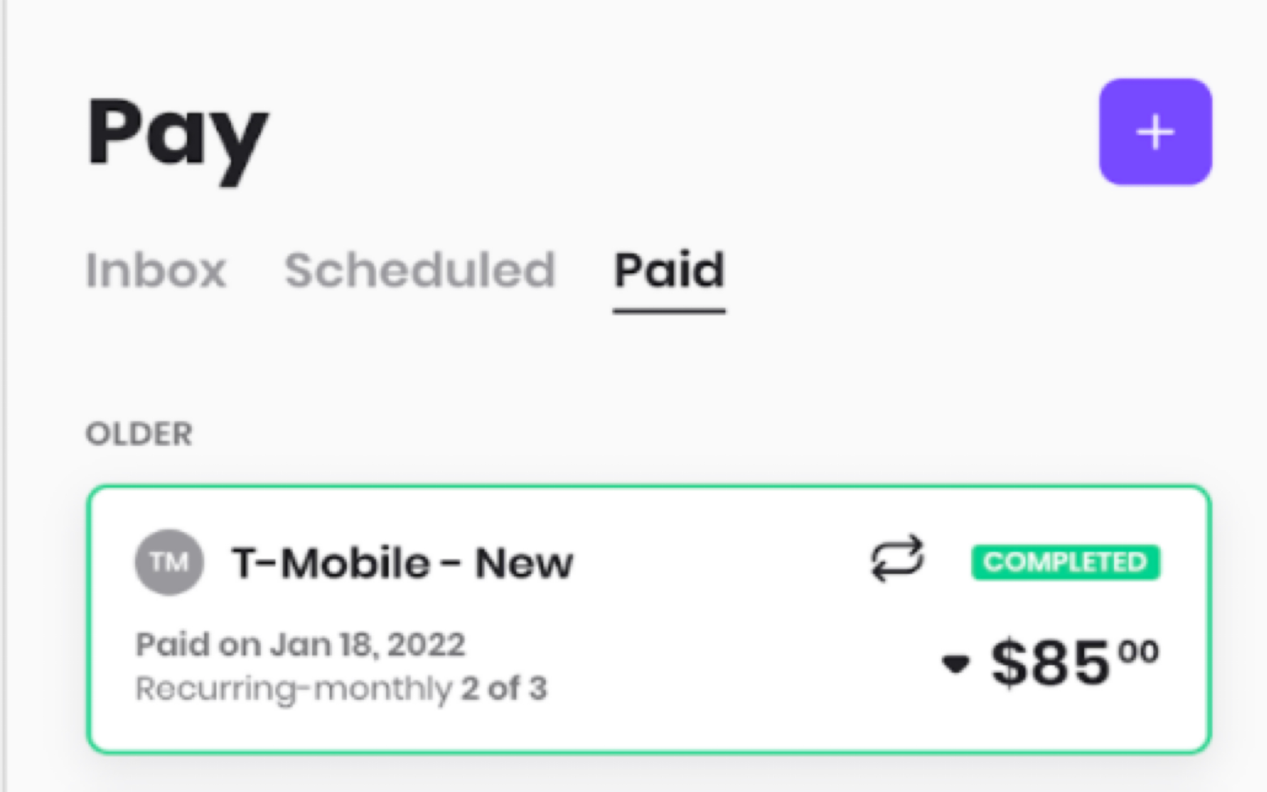The width and height of the screenshot is (1267, 792).
Task: Expand the arrow beside the $85 amount
Action: click(x=955, y=664)
